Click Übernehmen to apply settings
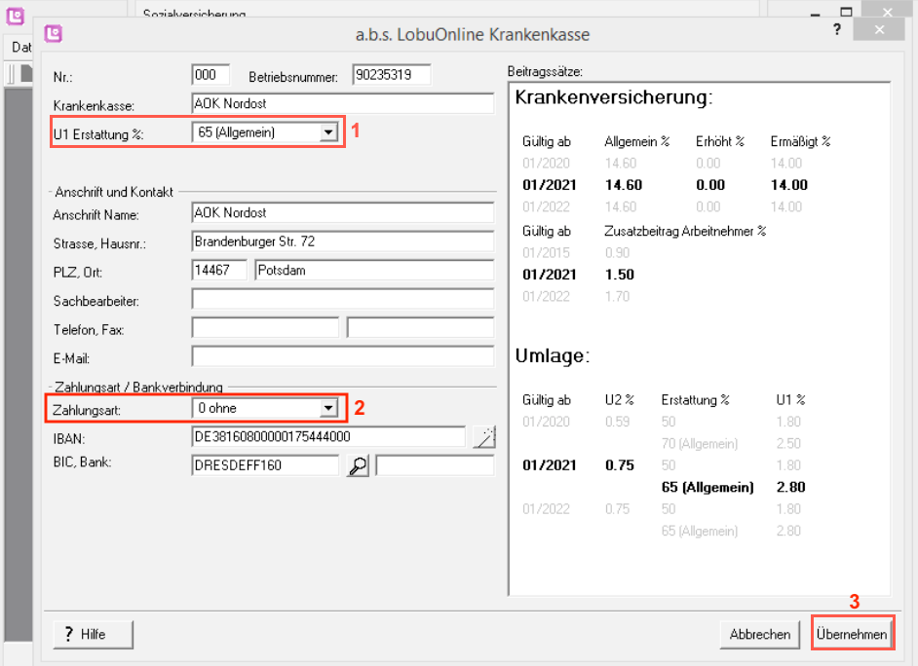Image resolution: width=918 pixels, height=666 pixels. tap(852, 635)
